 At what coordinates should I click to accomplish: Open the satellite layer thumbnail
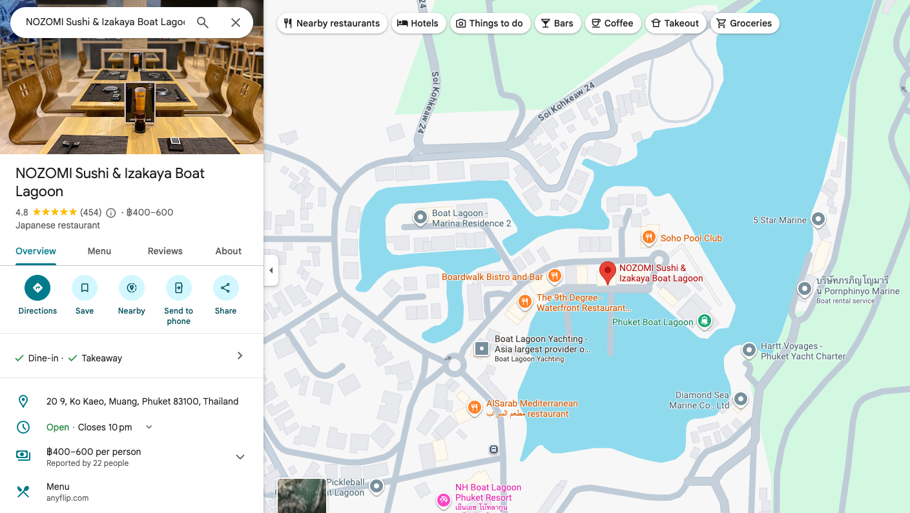(x=302, y=496)
